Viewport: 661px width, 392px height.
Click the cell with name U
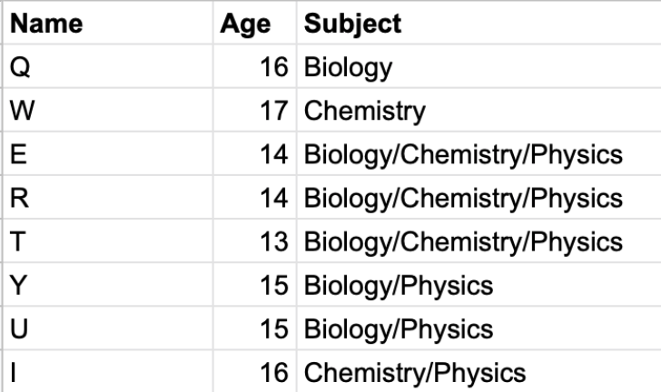click(x=108, y=328)
